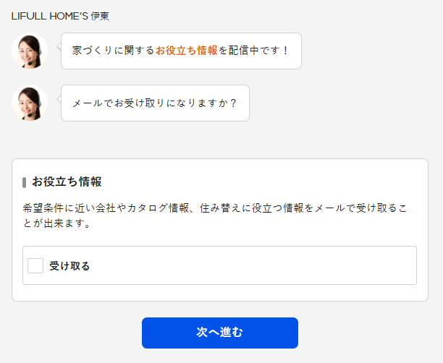
Task: Click the メールでお受け取りになりますか chat bubble
Action: tap(155, 103)
